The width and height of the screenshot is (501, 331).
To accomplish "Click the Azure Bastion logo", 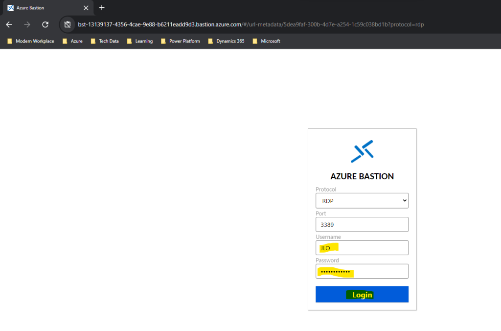I will [x=362, y=151].
